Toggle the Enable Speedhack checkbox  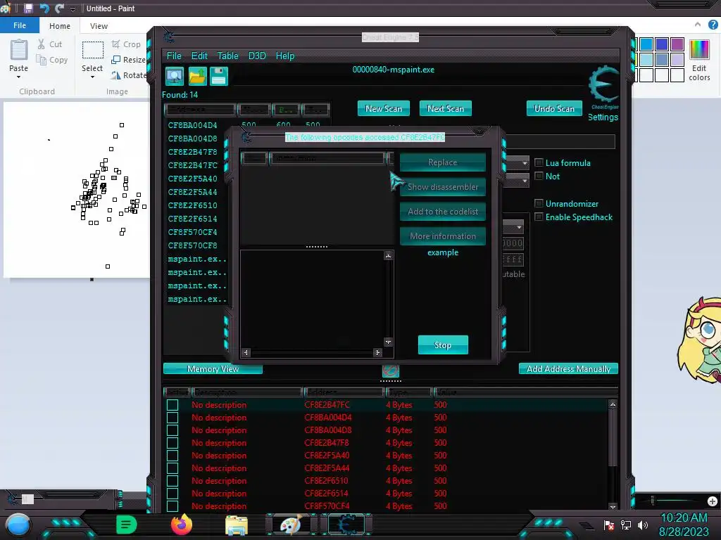pyautogui.click(x=539, y=217)
